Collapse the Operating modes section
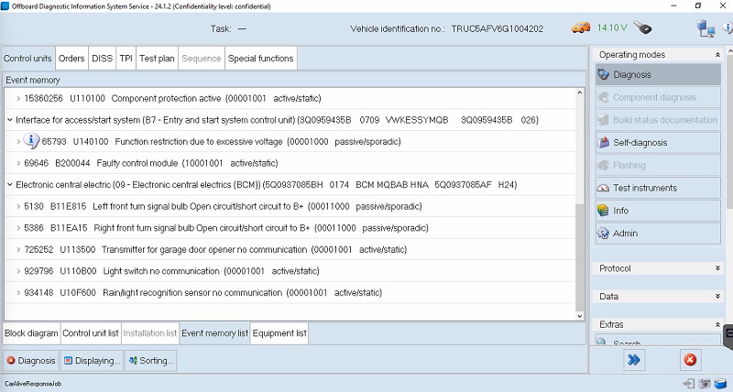733x392 pixels. 717,55
